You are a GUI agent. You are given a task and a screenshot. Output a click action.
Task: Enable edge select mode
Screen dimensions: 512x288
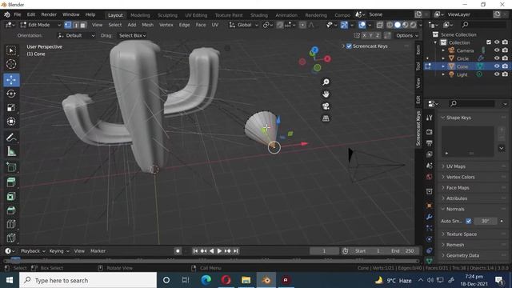click(x=75, y=25)
